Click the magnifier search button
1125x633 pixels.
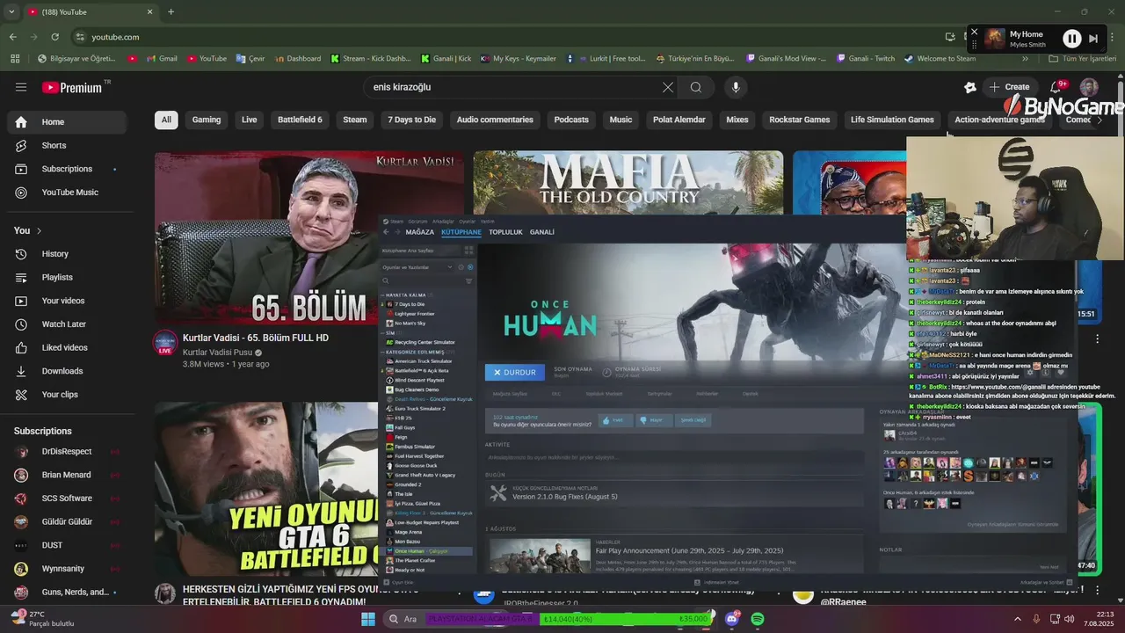[696, 87]
